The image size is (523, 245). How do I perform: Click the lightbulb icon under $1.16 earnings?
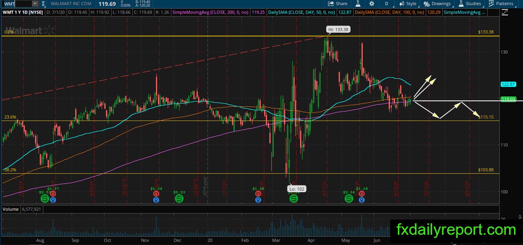pos(156,200)
